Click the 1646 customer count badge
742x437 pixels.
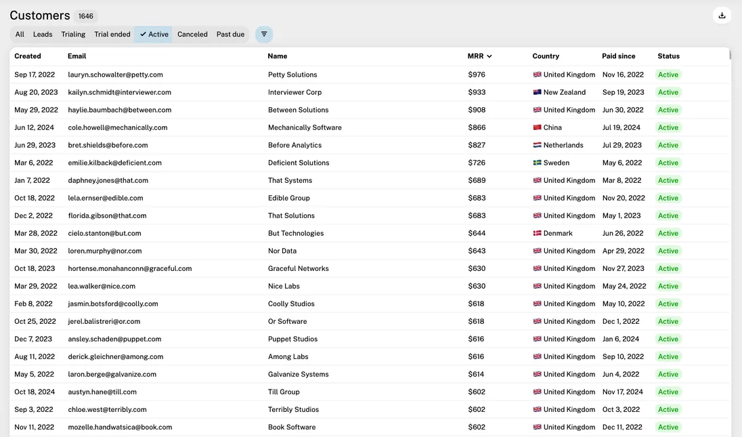(x=85, y=15)
